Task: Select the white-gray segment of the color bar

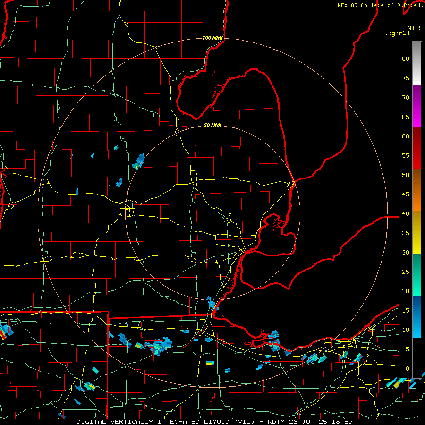Action: click(417, 63)
